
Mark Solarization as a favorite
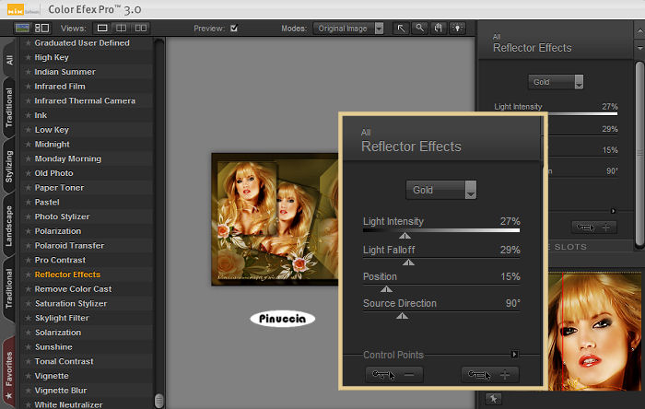[x=28, y=333]
